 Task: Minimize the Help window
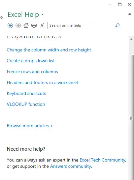[x=110, y=5]
